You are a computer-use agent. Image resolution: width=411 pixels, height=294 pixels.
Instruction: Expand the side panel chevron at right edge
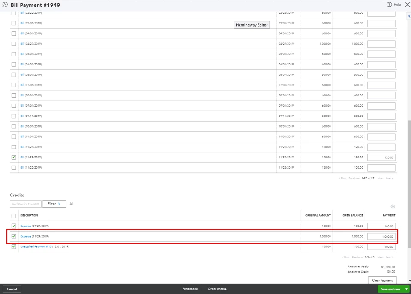tap(409, 16)
